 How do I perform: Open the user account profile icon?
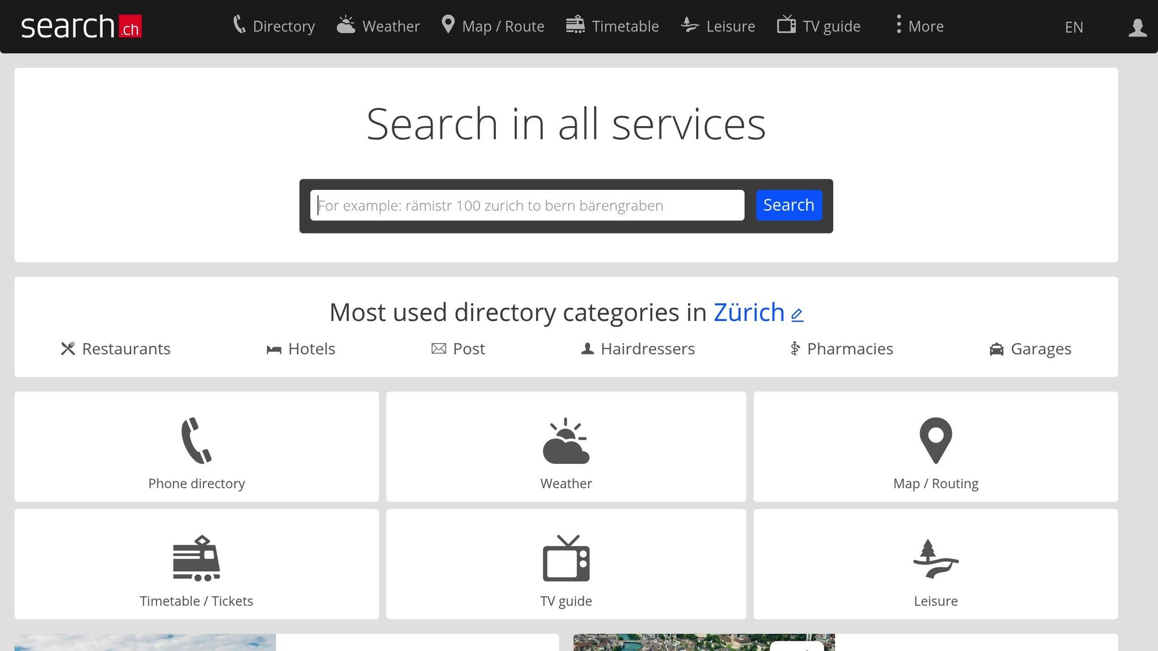1137,26
